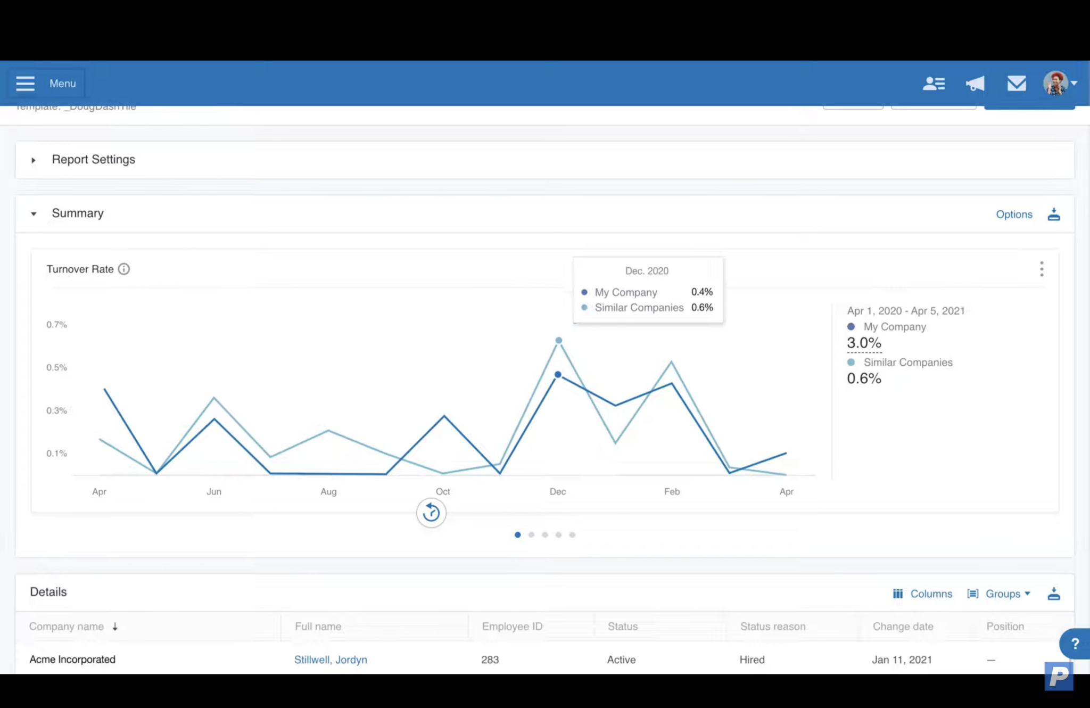This screenshot has width=1090, height=708.
Task: Click the megaphone announcements icon
Action: pyautogui.click(x=975, y=83)
